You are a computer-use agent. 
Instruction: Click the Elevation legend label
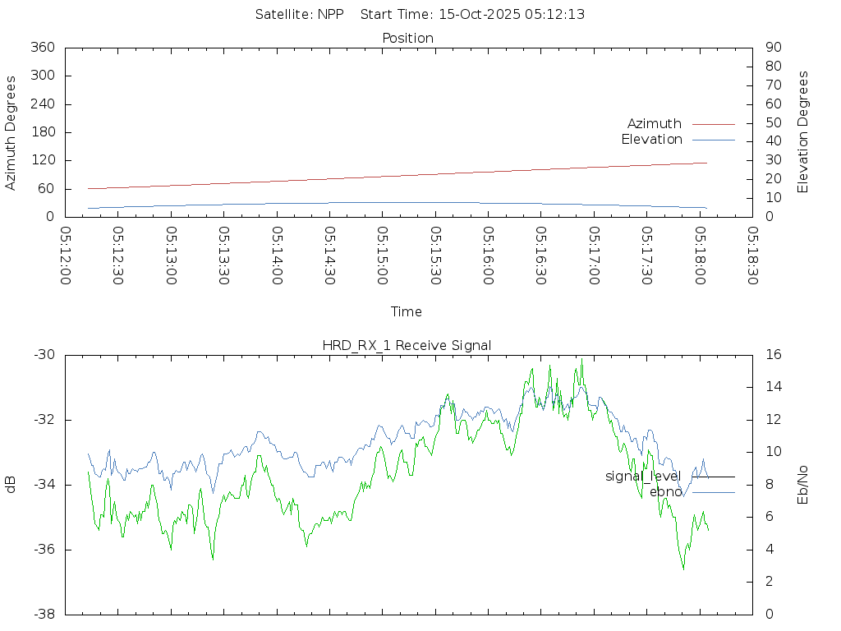click(x=651, y=140)
